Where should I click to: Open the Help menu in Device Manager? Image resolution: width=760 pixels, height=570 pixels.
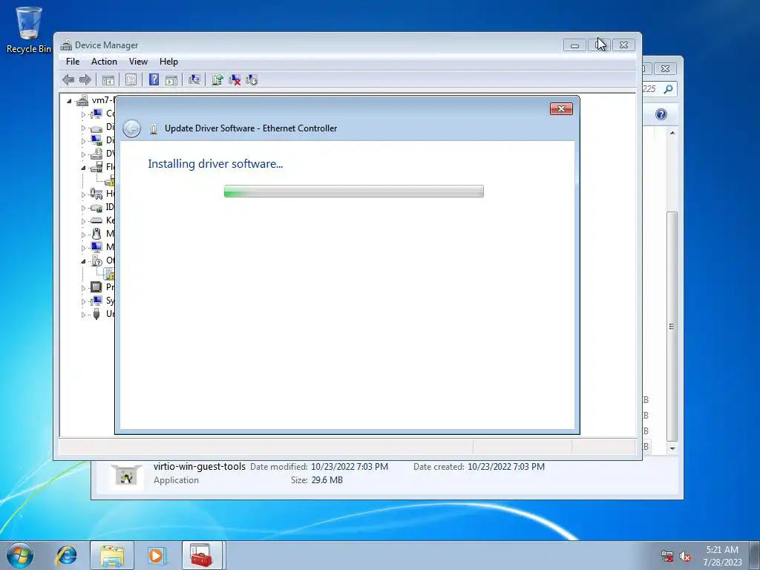(168, 62)
